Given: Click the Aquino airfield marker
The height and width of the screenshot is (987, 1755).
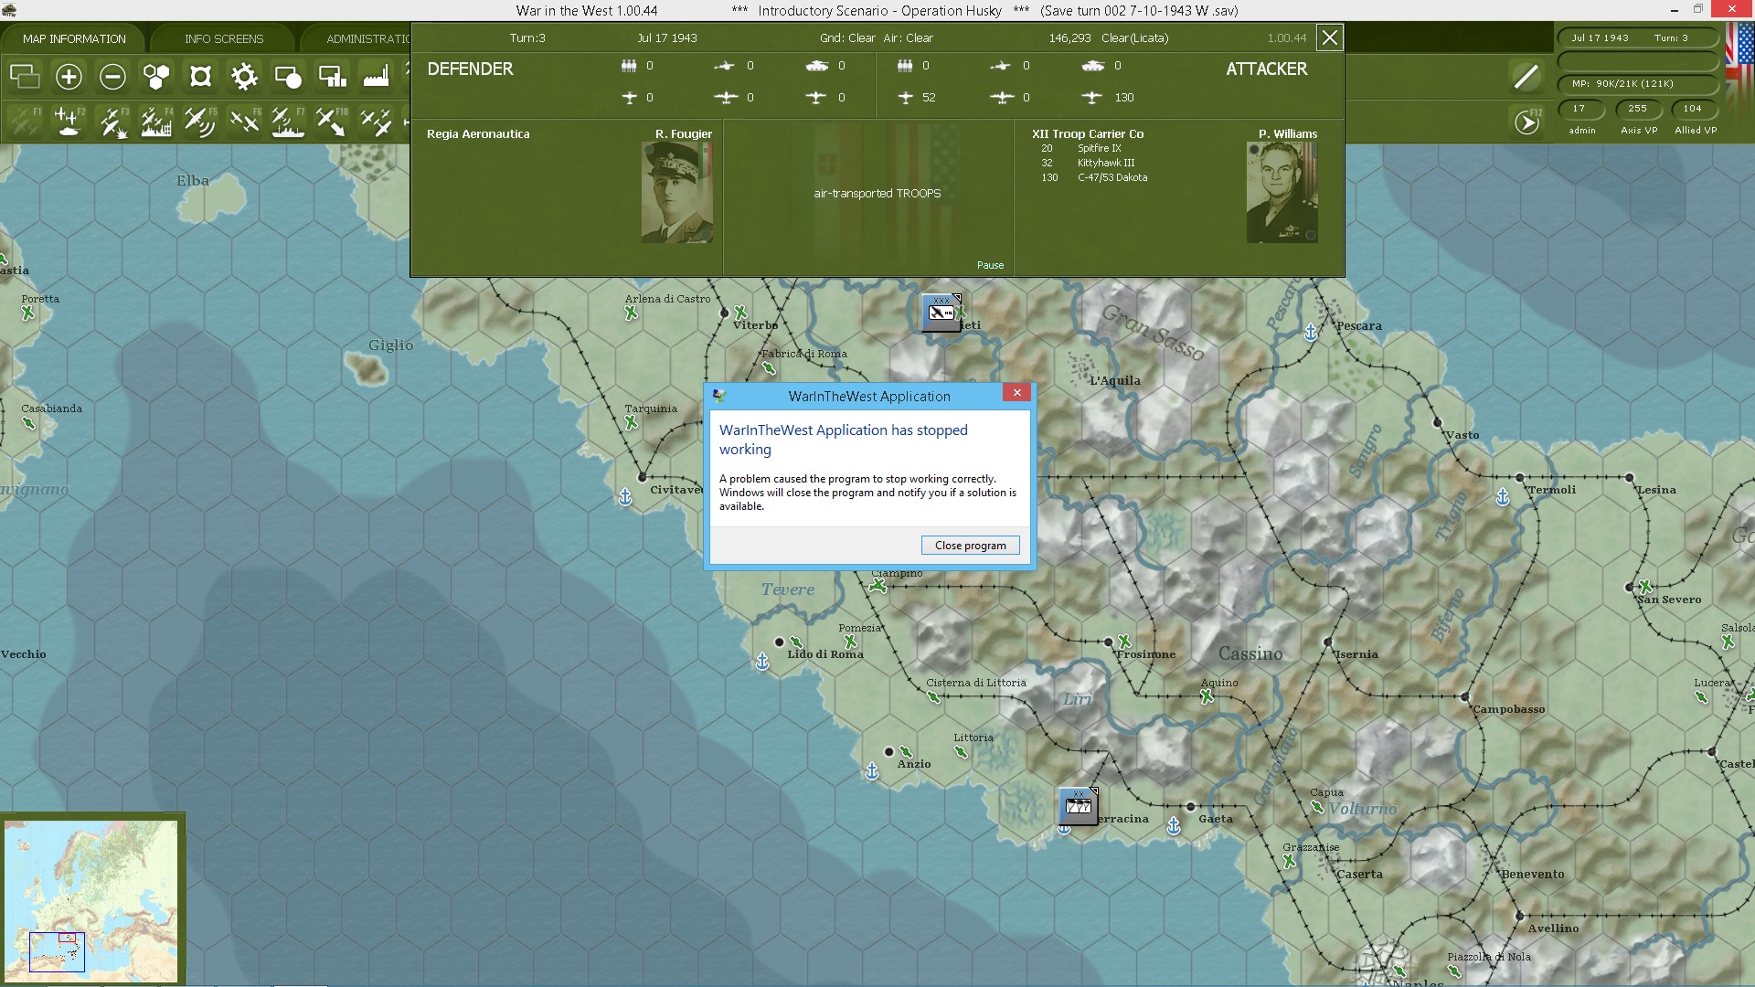Looking at the screenshot, I should [1207, 697].
